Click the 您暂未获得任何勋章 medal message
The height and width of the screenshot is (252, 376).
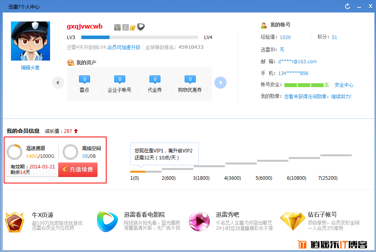point(318,97)
